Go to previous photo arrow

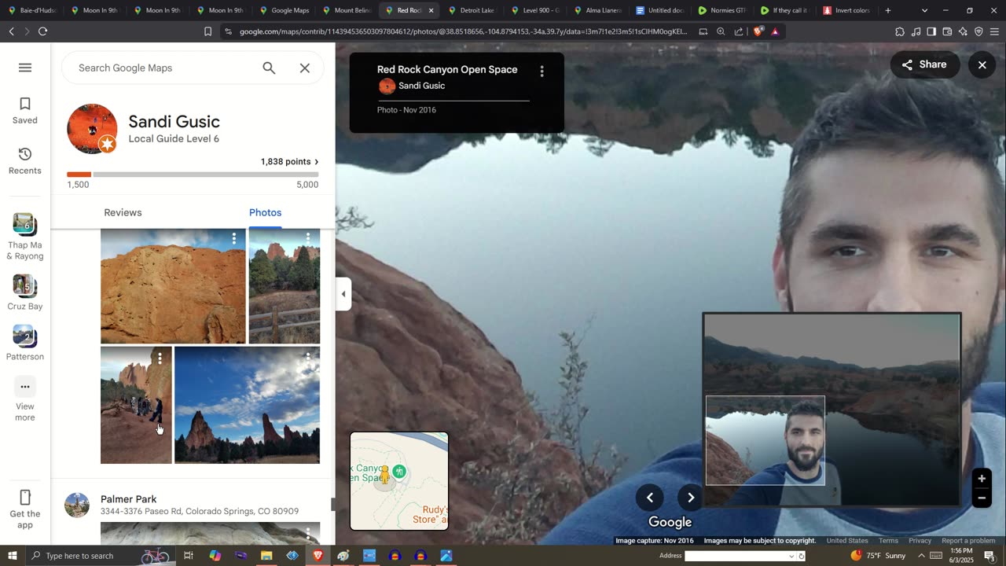[x=650, y=497]
